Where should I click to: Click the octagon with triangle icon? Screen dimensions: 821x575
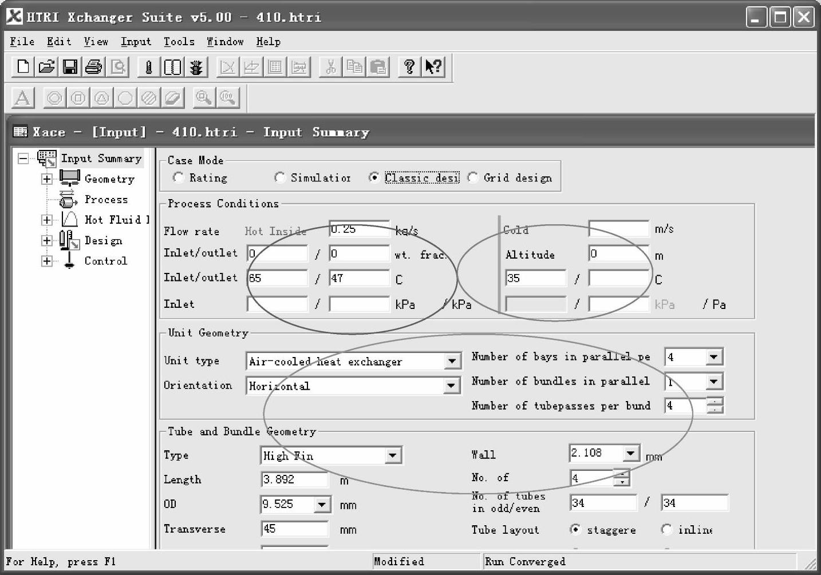(102, 98)
